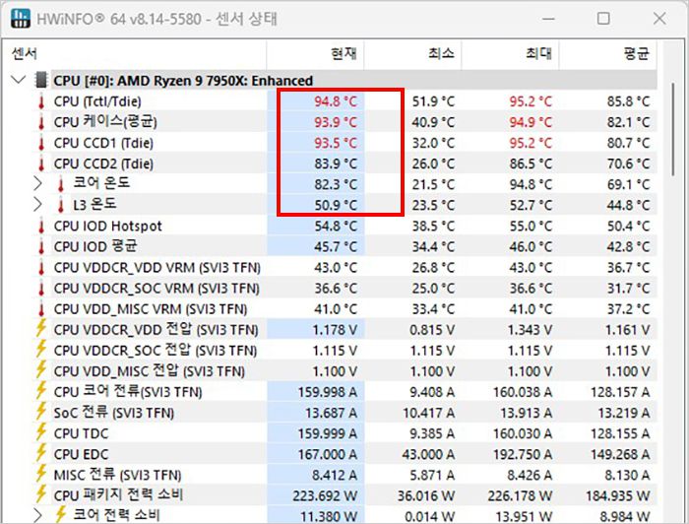Select the CPU IOD Hotspot label

tap(107, 226)
